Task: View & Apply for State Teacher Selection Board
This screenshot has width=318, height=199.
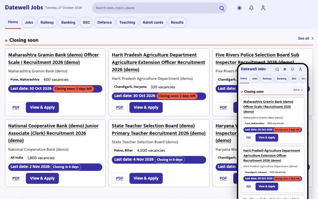Action: pyautogui.click(x=146, y=178)
